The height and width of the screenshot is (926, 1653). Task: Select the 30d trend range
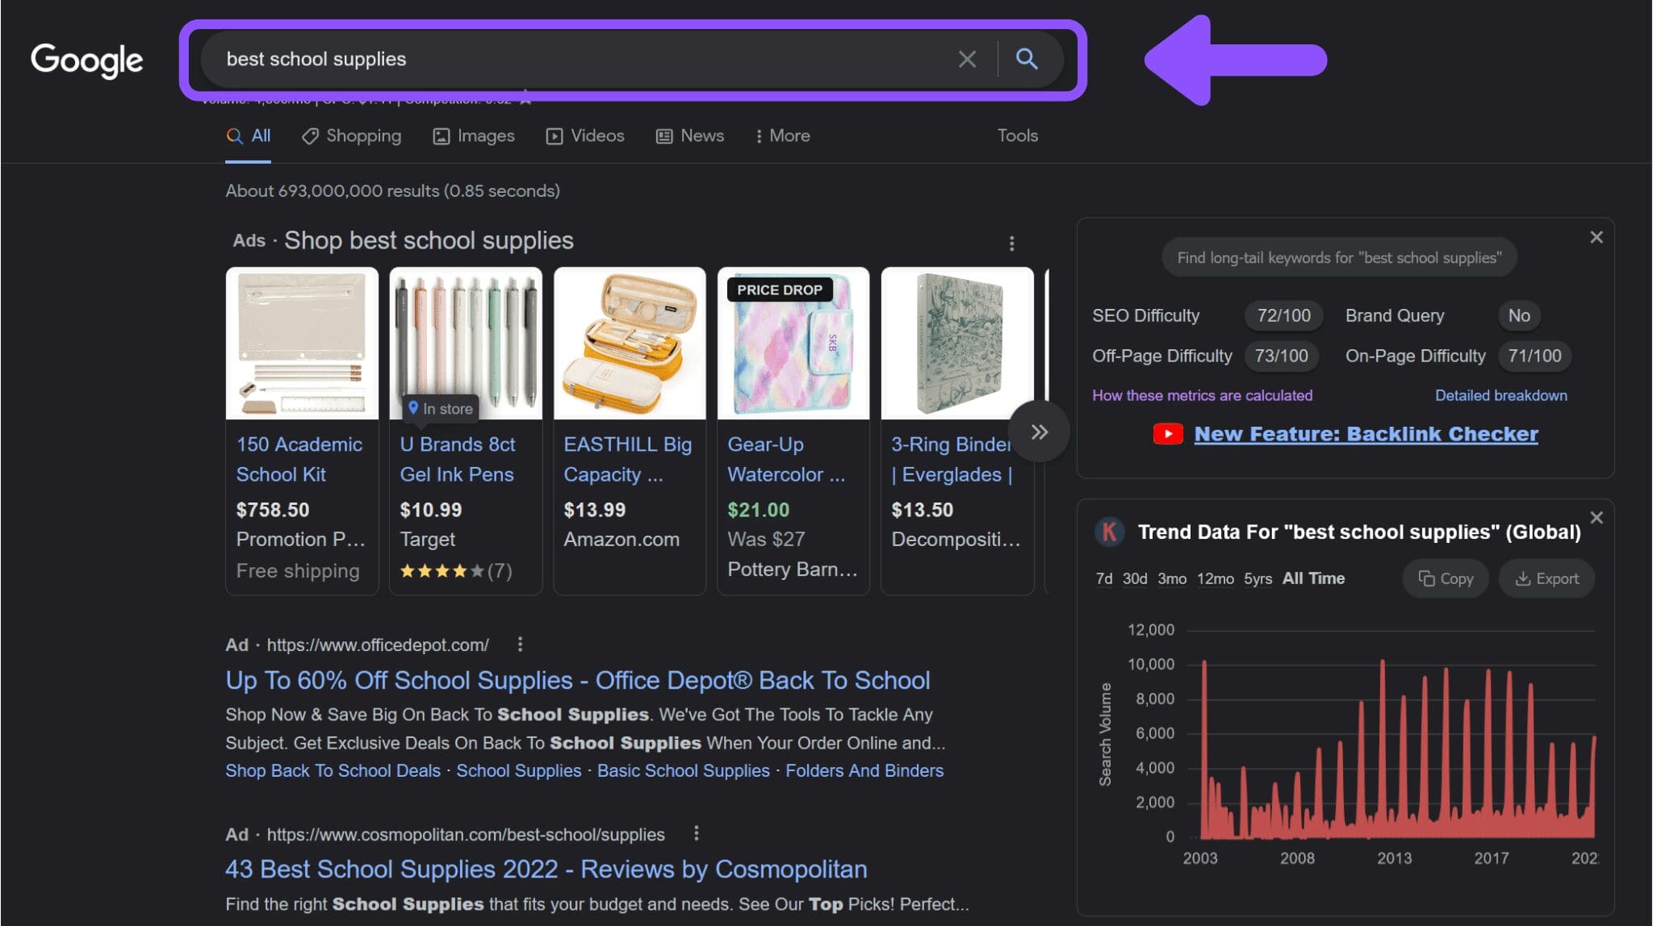(x=1135, y=578)
